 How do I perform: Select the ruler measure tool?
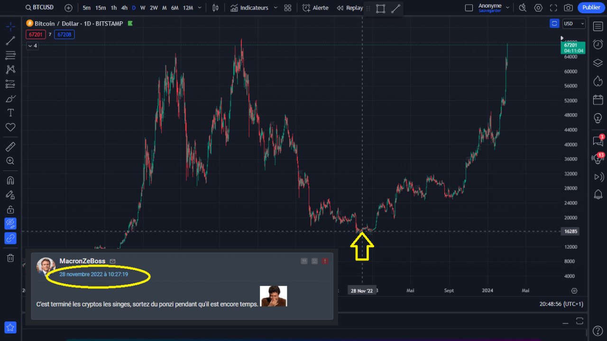(10, 147)
